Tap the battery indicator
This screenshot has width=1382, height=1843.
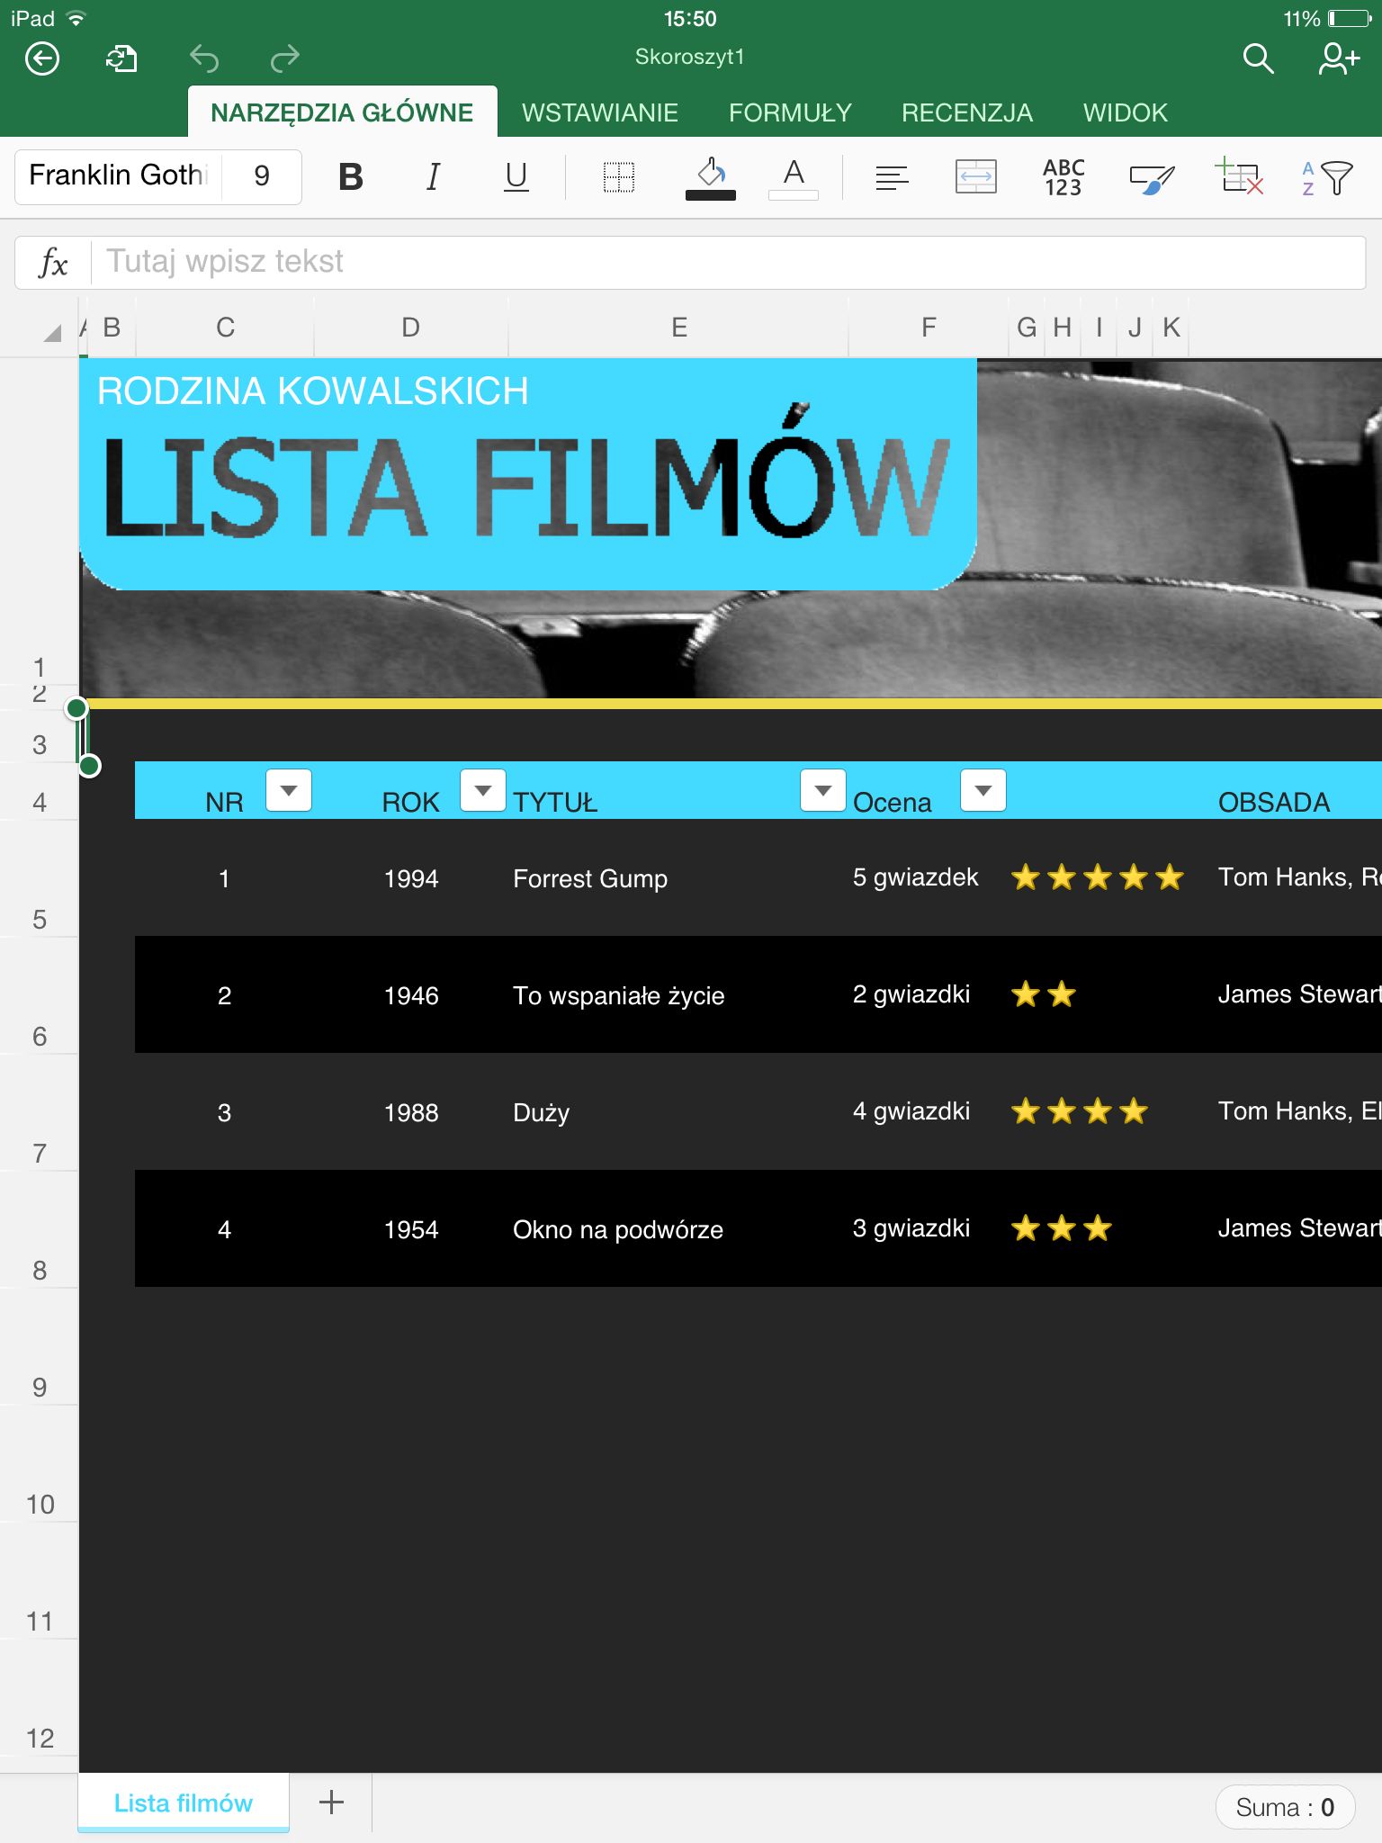[x=1349, y=19]
